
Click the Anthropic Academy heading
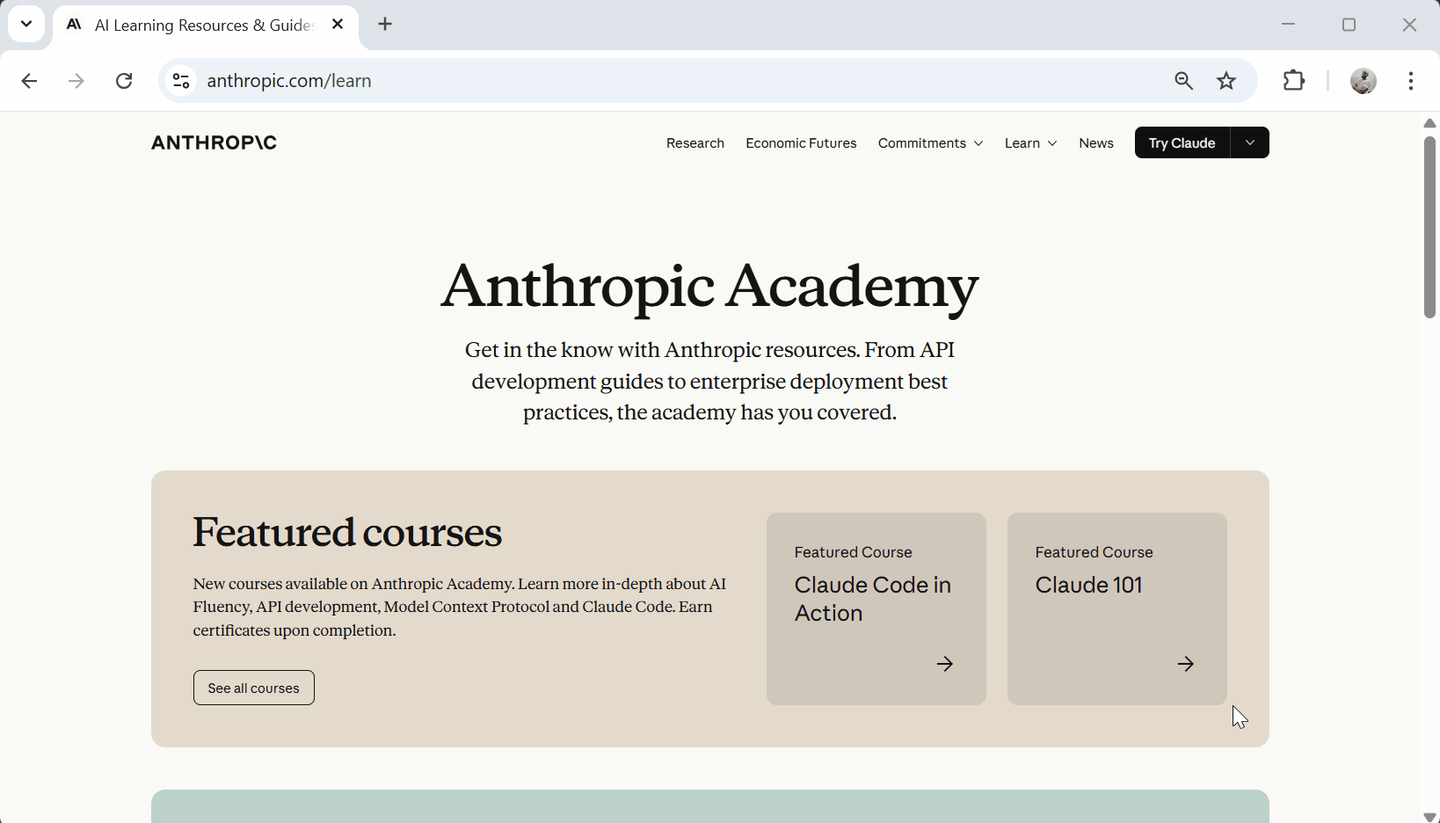[x=709, y=287]
